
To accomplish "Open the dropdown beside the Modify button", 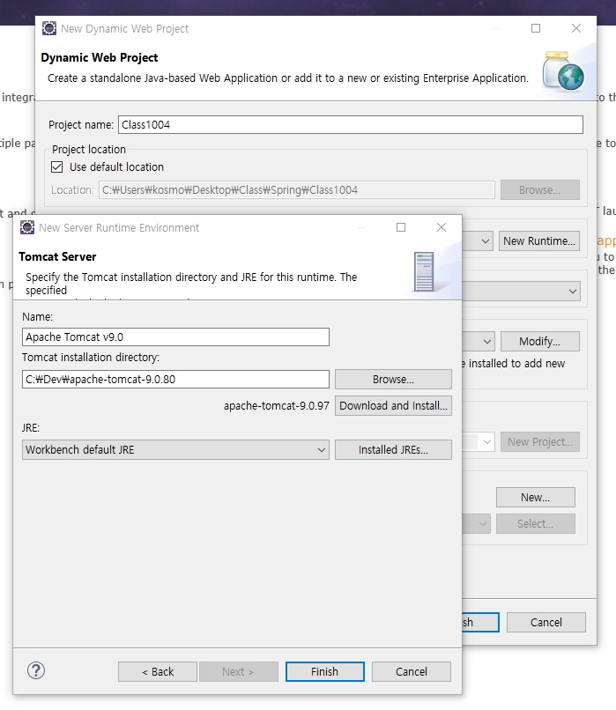I will pos(486,342).
